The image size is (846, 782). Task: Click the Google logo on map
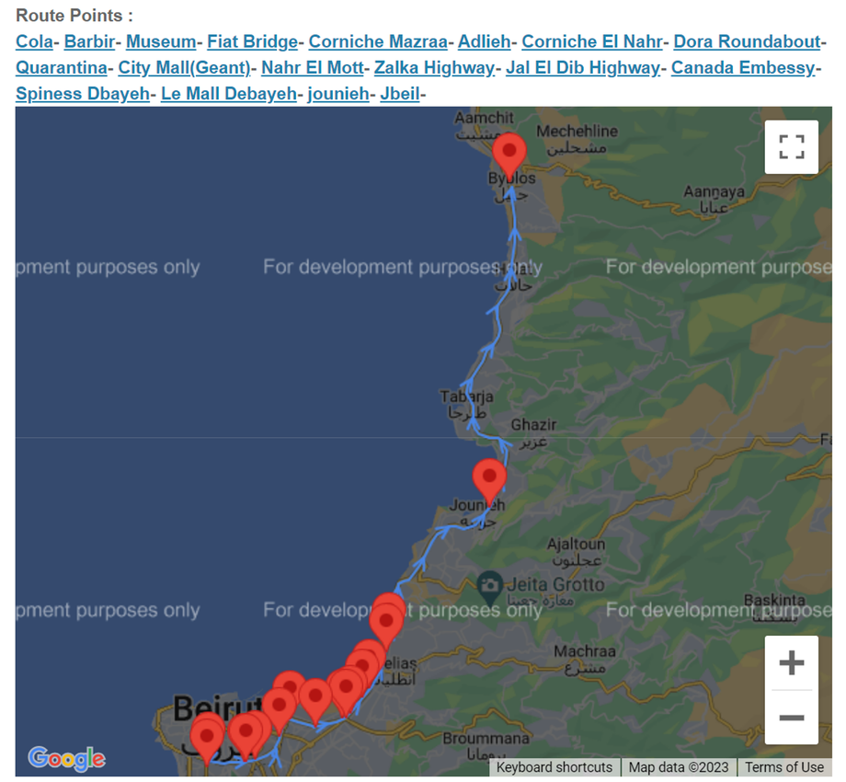(x=67, y=758)
